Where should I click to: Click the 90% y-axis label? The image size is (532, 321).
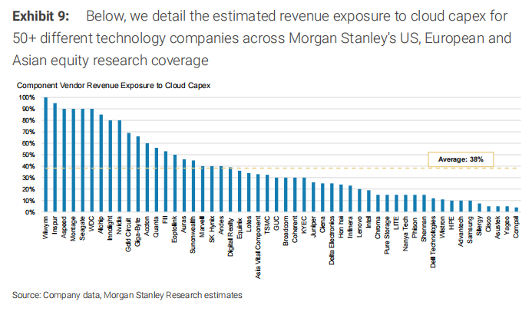coord(28,109)
